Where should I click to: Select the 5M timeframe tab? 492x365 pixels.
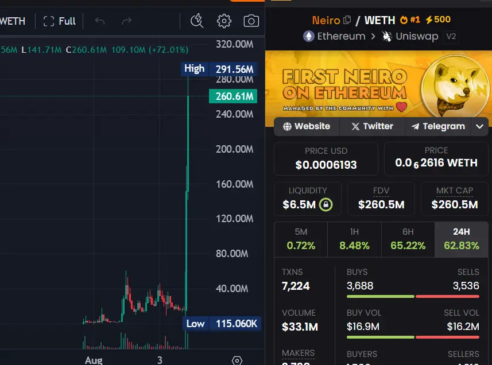tap(301, 239)
